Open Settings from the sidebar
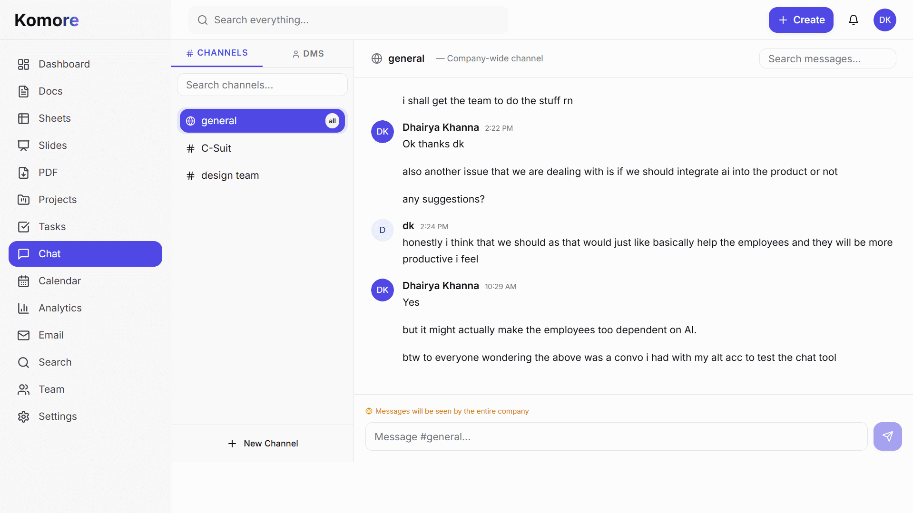 pyautogui.click(x=58, y=416)
